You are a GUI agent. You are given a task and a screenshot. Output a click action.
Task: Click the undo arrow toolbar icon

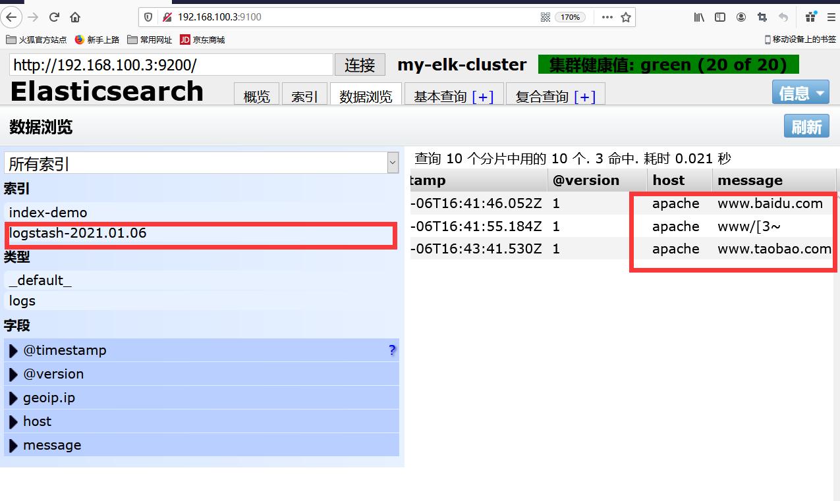coord(783,17)
